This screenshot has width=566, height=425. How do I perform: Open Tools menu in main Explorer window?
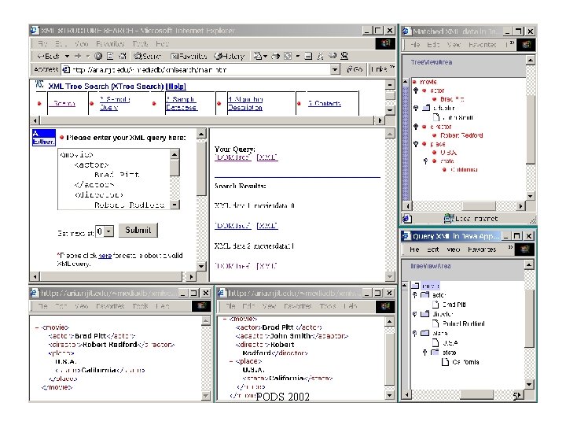coord(140,44)
